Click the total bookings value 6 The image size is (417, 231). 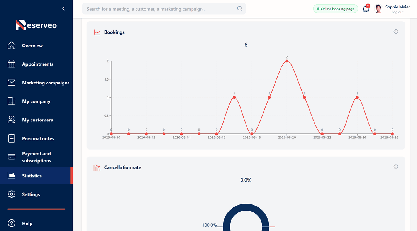click(246, 45)
